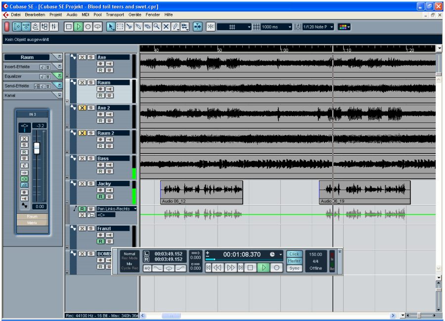The height and width of the screenshot is (321, 445).
Task: Click the horizontal zoom slider at bottom right
Action: tap(419, 316)
